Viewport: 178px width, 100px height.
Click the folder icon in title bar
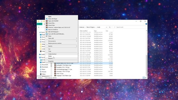(x=38, y=21)
